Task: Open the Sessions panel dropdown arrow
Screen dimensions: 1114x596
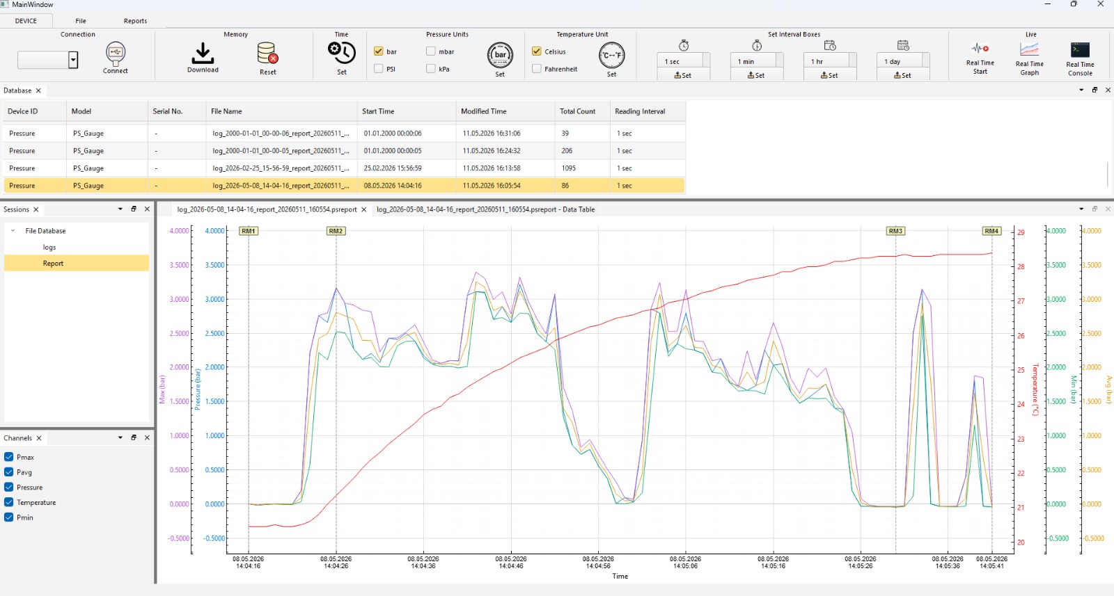Action: pos(120,209)
